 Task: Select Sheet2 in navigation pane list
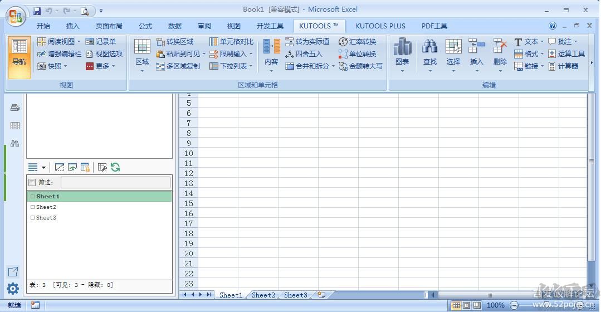tap(99, 207)
